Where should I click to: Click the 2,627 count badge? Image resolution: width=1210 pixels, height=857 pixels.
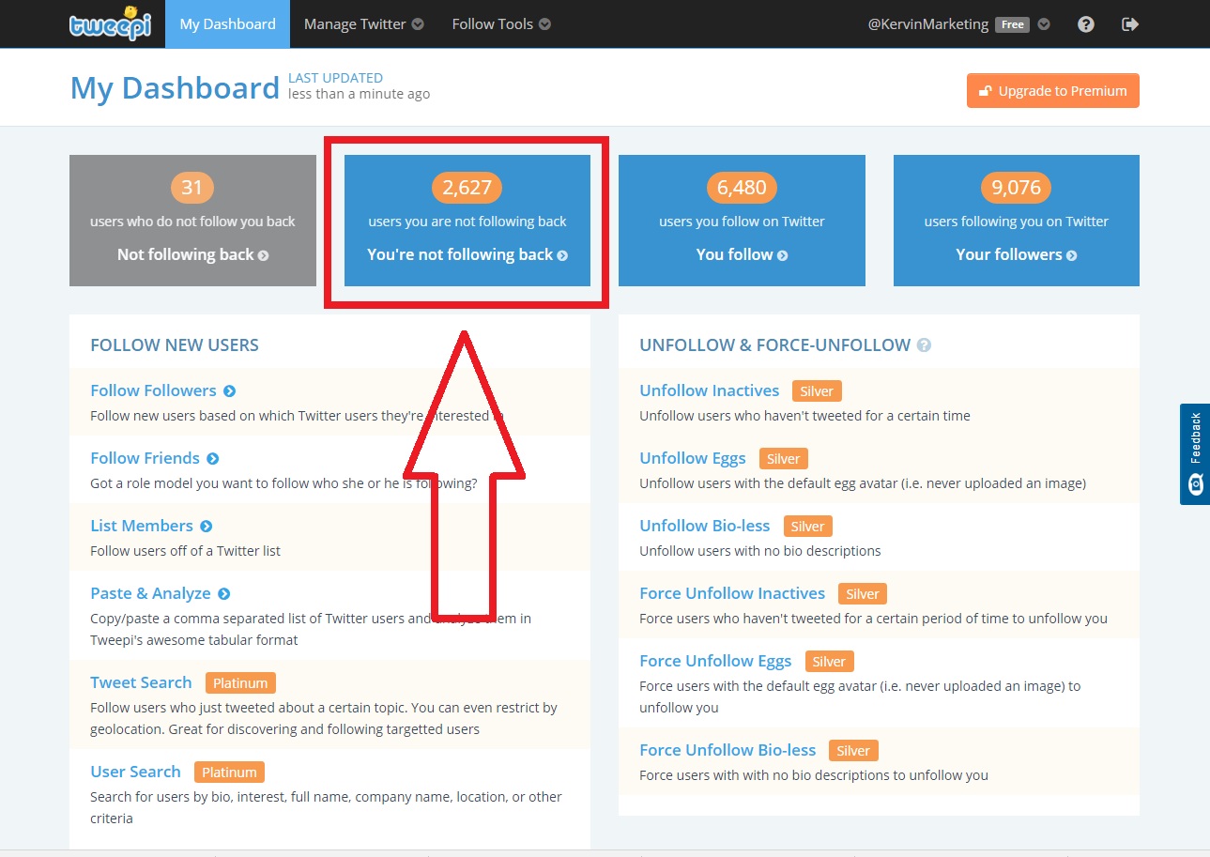tap(467, 188)
